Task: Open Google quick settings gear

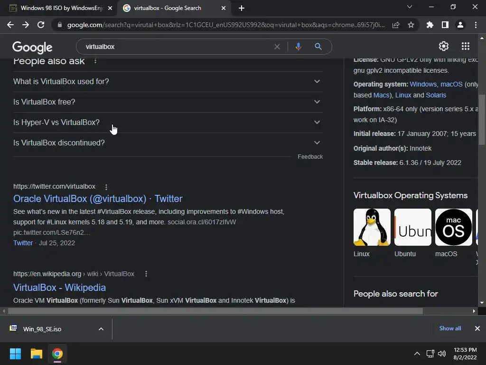Action: coord(444,46)
